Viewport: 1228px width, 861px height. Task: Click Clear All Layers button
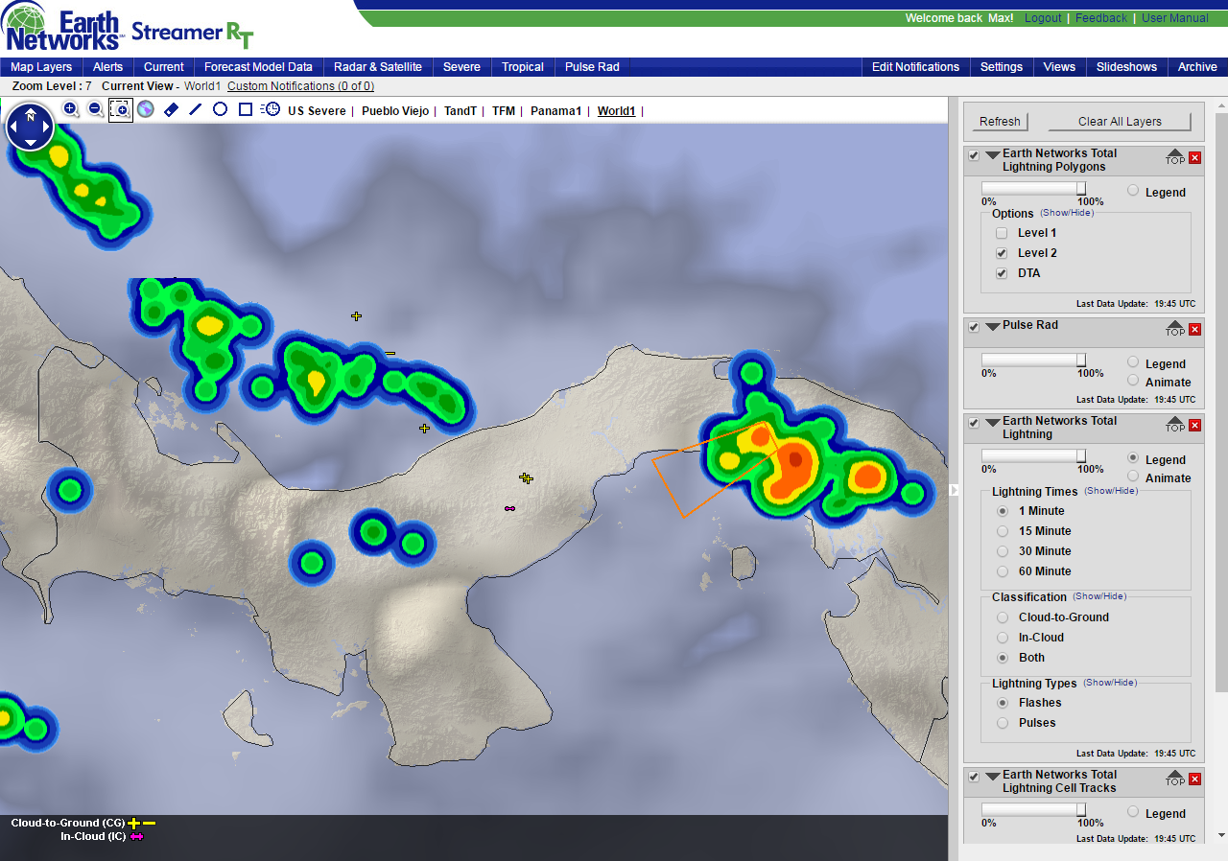(x=1120, y=122)
